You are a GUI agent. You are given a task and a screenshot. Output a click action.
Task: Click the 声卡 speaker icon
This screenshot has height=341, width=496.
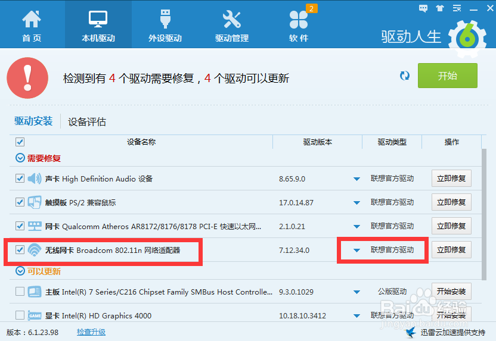35,179
